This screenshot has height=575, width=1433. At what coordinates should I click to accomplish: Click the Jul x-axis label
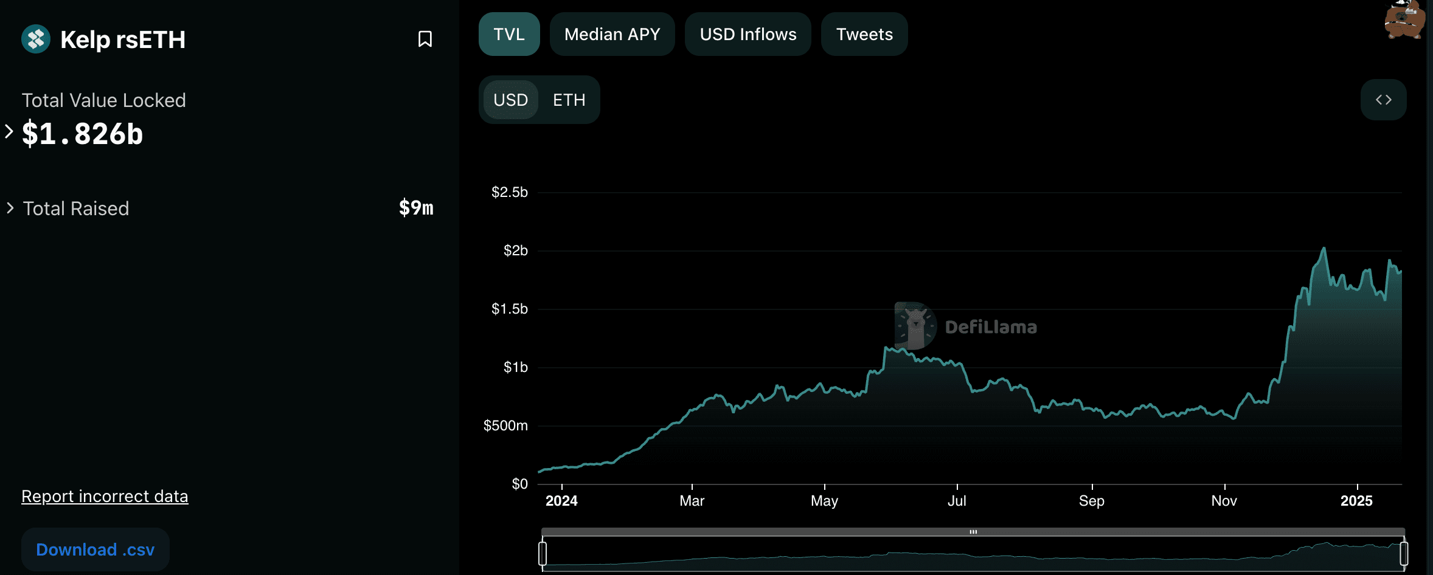(x=957, y=501)
